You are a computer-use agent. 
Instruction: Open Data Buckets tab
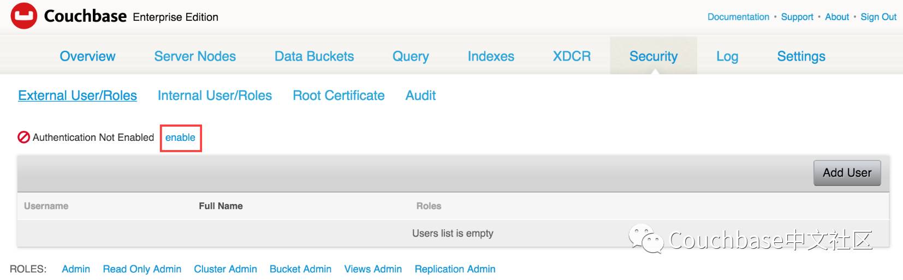click(x=314, y=56)
